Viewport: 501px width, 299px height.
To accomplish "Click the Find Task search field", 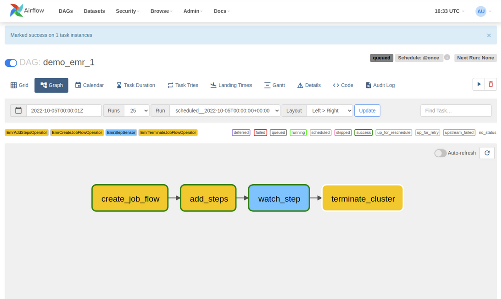I will pyautogui.click(x=456, y=110).
